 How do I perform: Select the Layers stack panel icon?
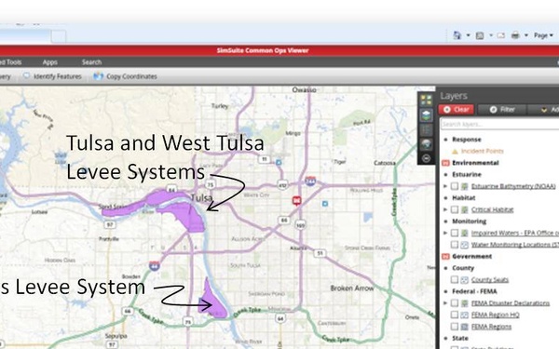tap(426, 115)
